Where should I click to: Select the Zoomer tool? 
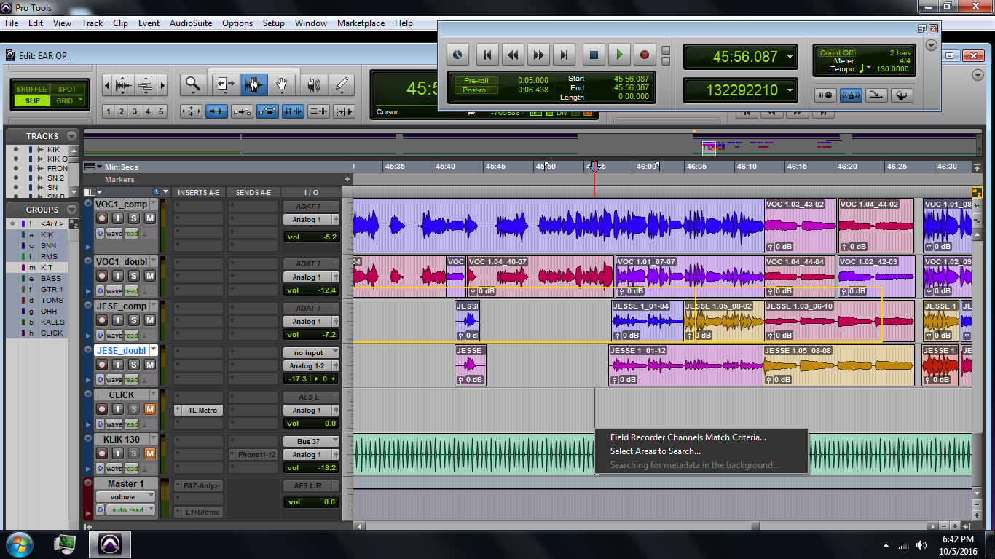point(193,84)
